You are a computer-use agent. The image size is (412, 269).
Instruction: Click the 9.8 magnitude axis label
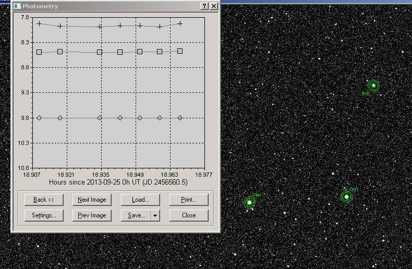pyautogui.click(x=25, y=118)
